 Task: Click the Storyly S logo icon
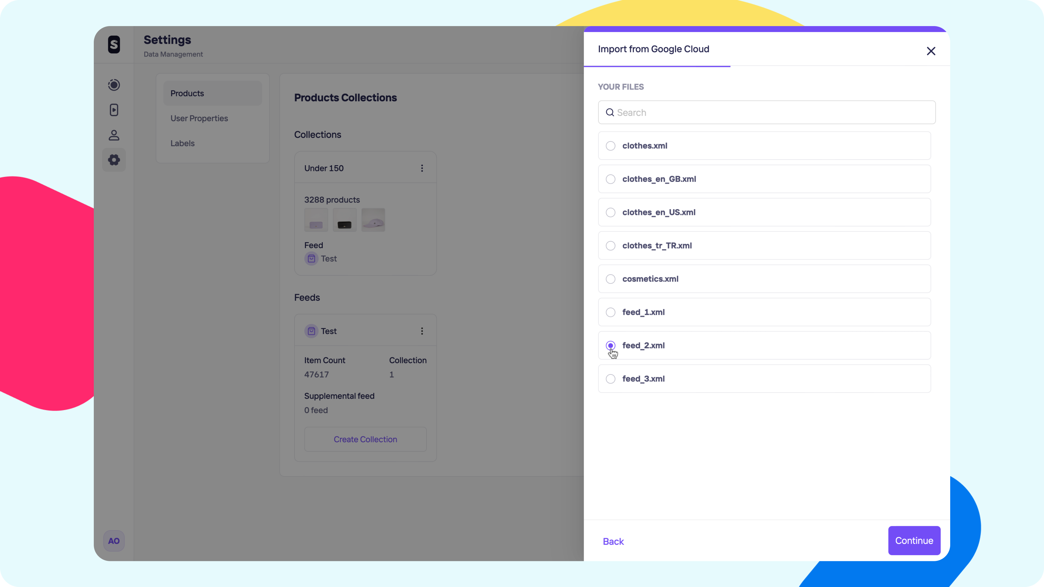(114, 45)
